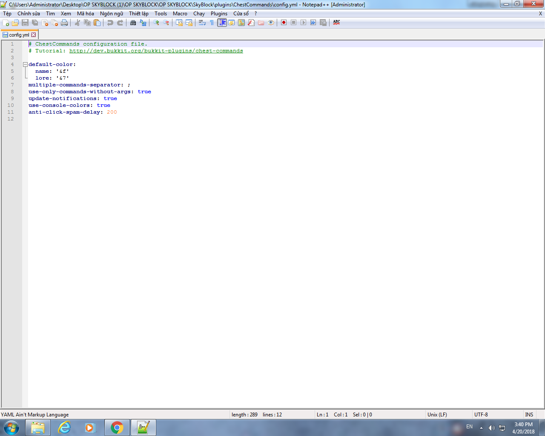Open Google Chrome from the taskbar
This screenshot has width=545, height=436.
(117, 427)
